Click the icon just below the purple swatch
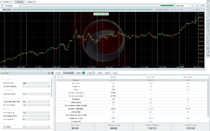Viewport: 210px width, 131px height. 208,52
